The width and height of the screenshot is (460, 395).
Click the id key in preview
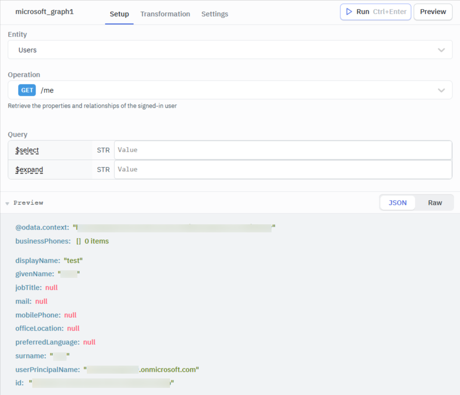tap(19, 383)
